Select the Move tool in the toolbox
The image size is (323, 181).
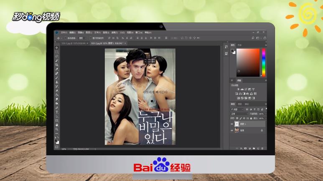(x=57, y=47)
